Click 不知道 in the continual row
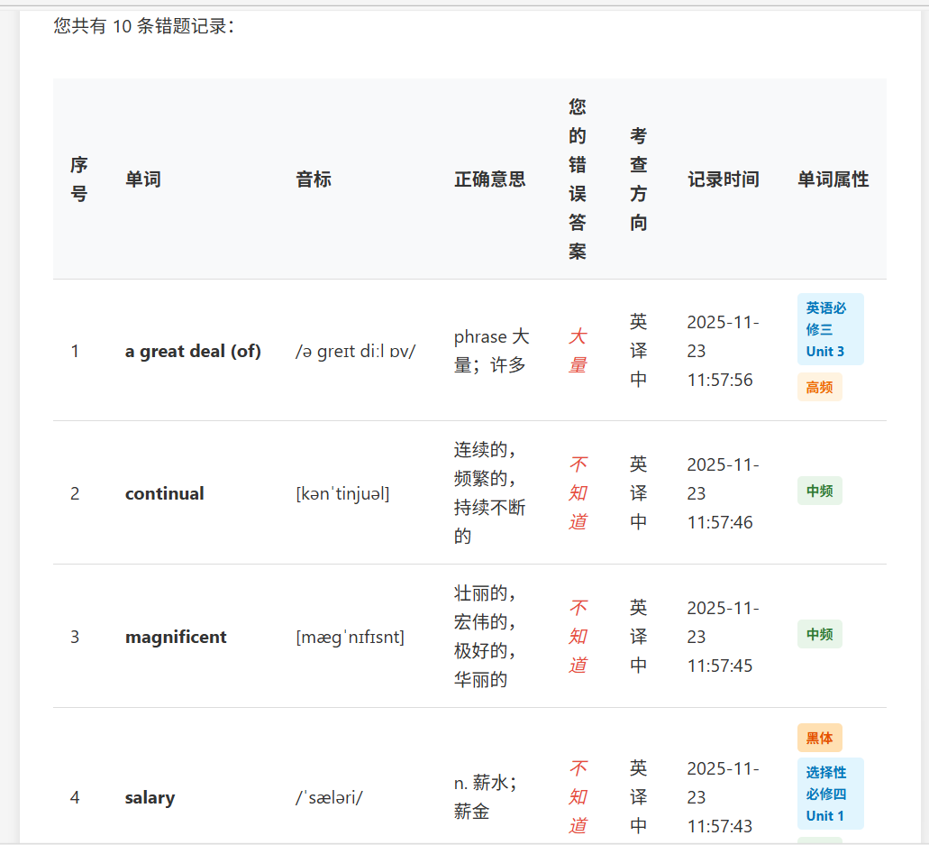This screenshot has width=929, height=845. click(578, 492)
